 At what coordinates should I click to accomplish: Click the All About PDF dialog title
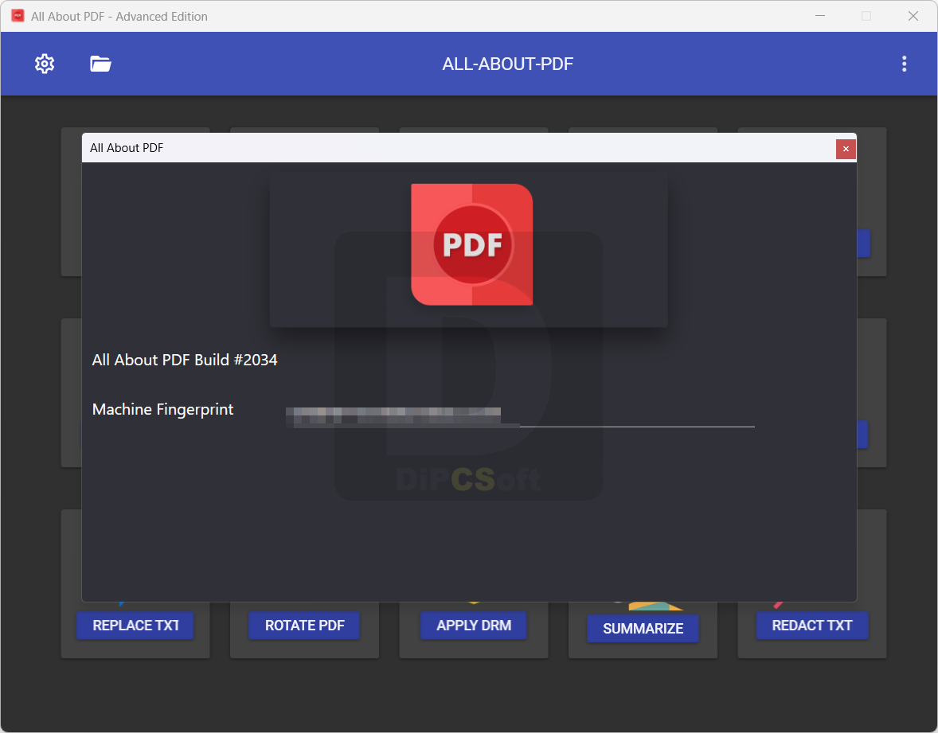pyautogui.click(x=127, y=148)
